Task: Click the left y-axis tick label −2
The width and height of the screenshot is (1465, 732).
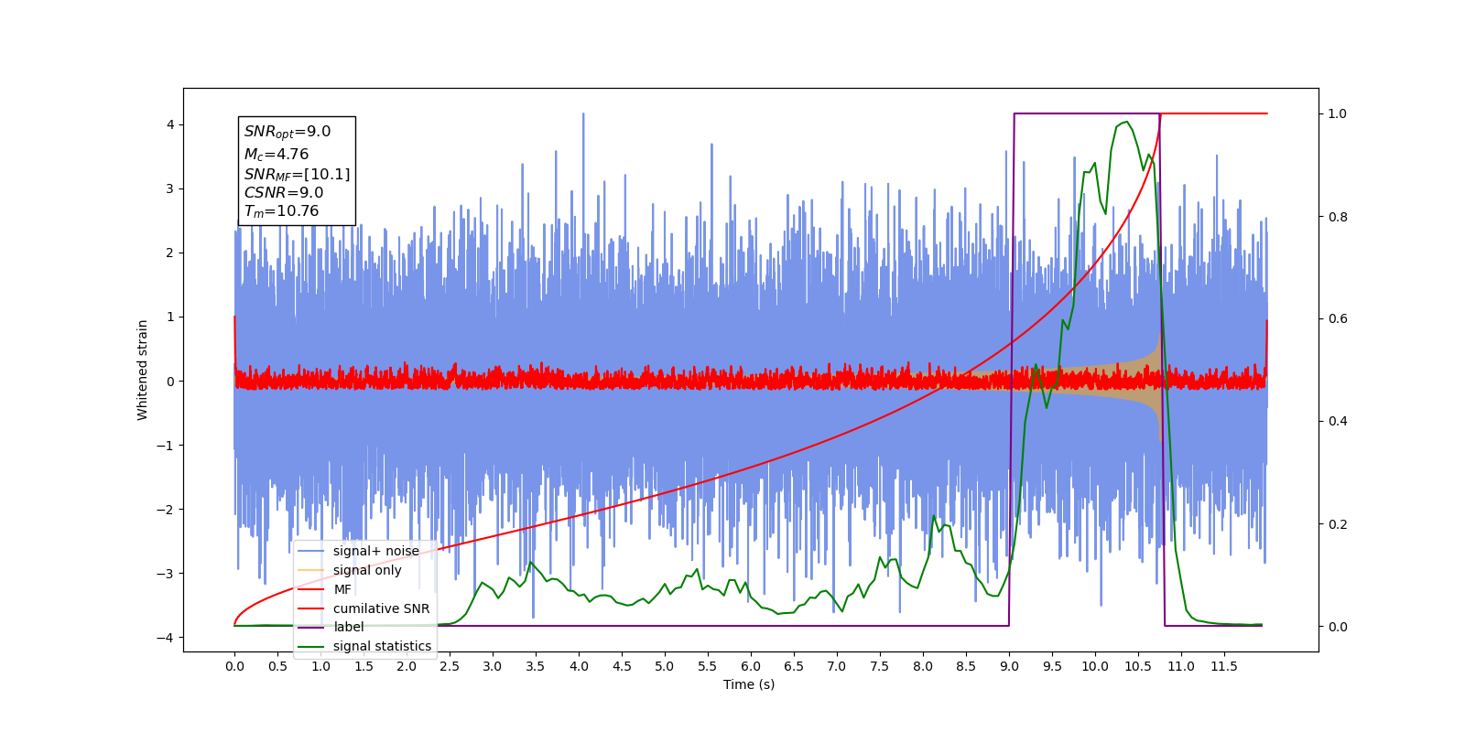Action: tap(166, 510)
